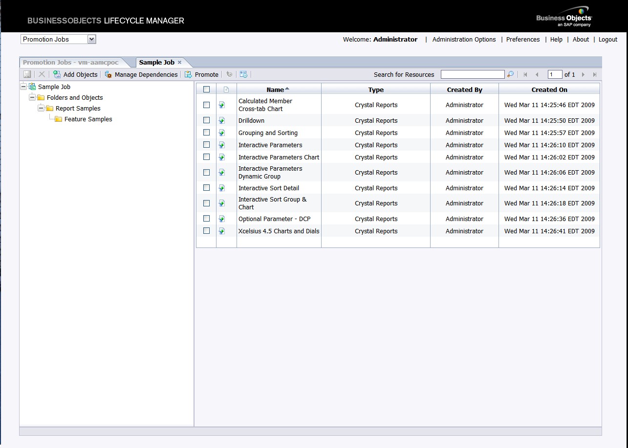Click the Xcelsius 4.5 Charts and Dials name
This screenshot has height=448, width=628.
point(279,231)
